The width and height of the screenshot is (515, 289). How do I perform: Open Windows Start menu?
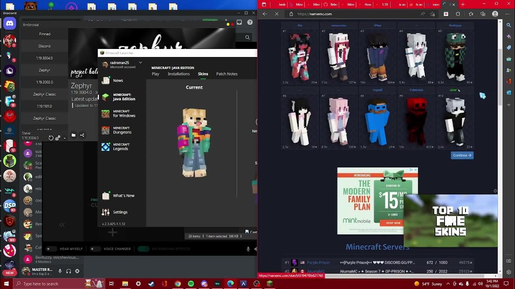pyautogui.click(x=6, y=284)
